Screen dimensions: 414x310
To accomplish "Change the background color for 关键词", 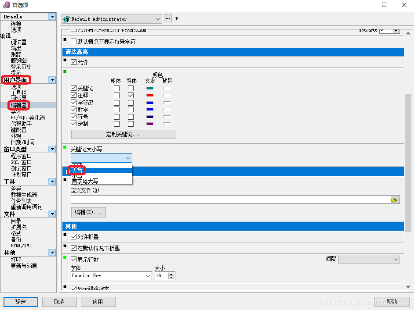I will tap(167, 88).
